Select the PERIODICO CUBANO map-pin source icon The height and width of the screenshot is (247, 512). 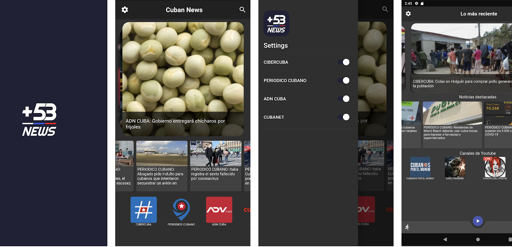(x=181, y=210)
